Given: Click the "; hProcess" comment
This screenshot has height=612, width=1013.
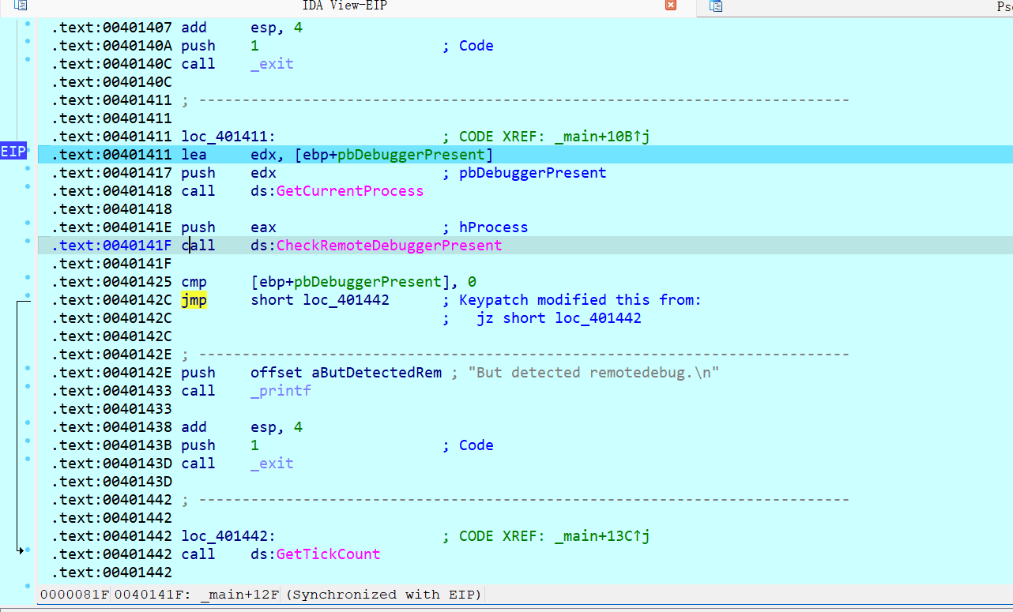Looking at the screenshot, I should coord(486,227).
